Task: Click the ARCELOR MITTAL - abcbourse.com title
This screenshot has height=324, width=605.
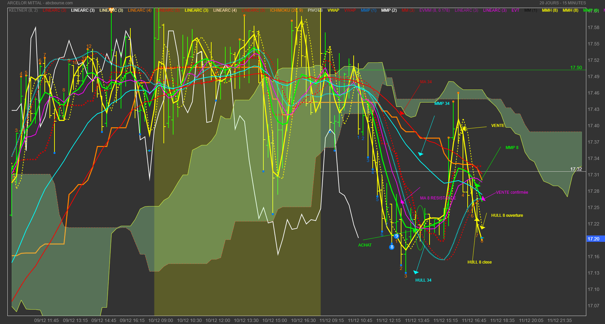Action: click(x=40, y=3)
